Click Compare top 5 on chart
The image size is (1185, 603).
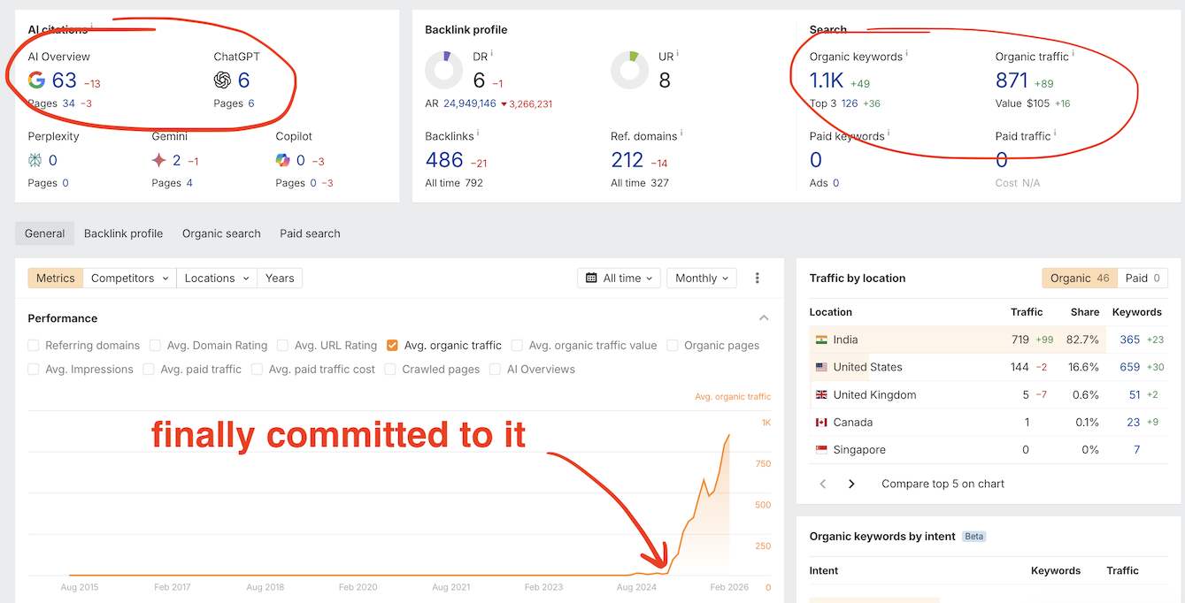[943, 484]
